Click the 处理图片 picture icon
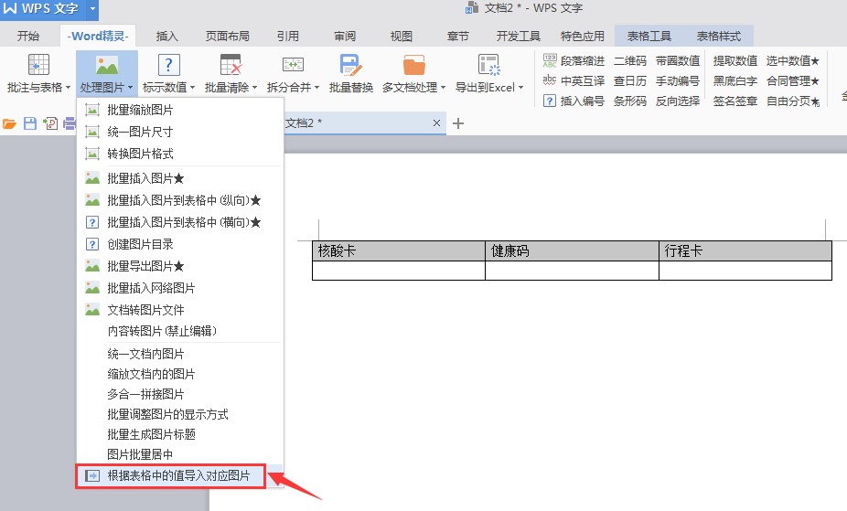 [106, 66]
